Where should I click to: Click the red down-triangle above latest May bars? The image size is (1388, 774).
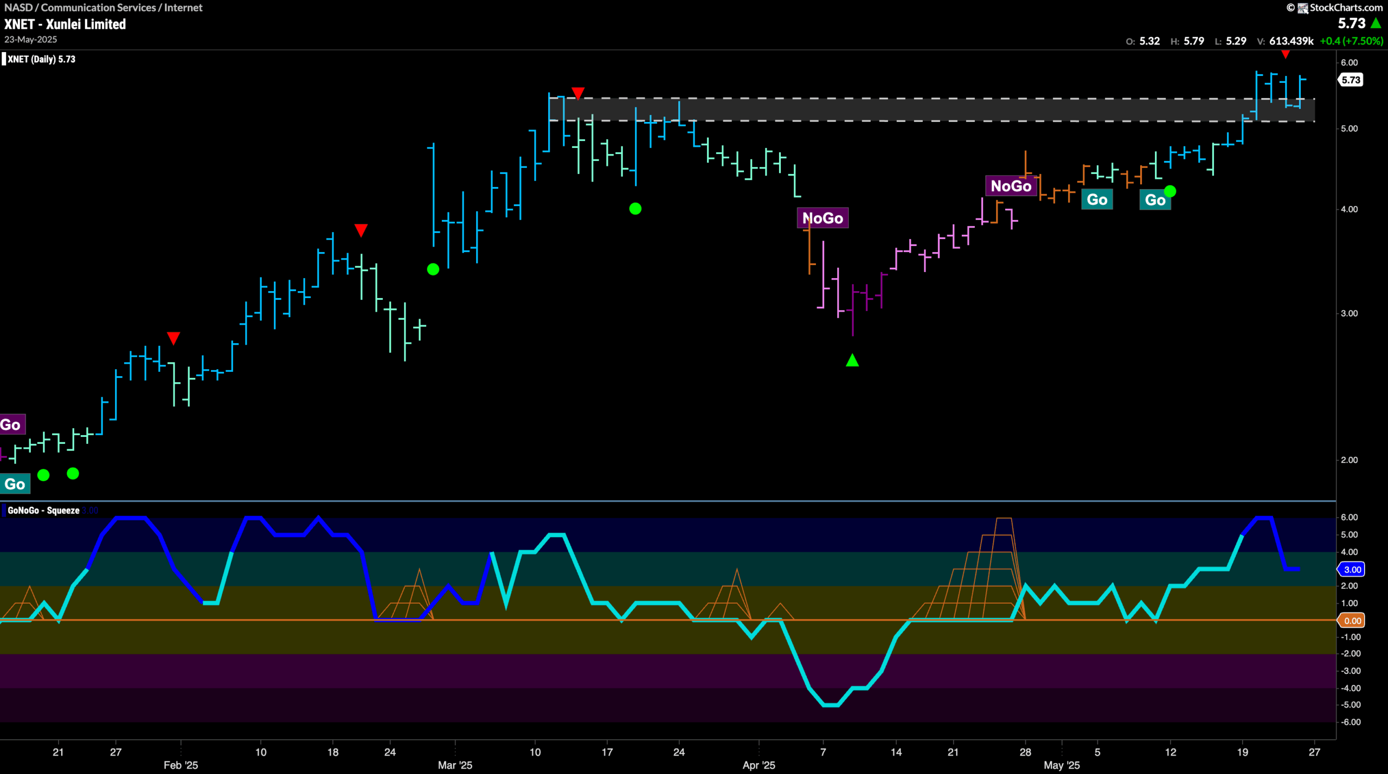[1285, 54]
